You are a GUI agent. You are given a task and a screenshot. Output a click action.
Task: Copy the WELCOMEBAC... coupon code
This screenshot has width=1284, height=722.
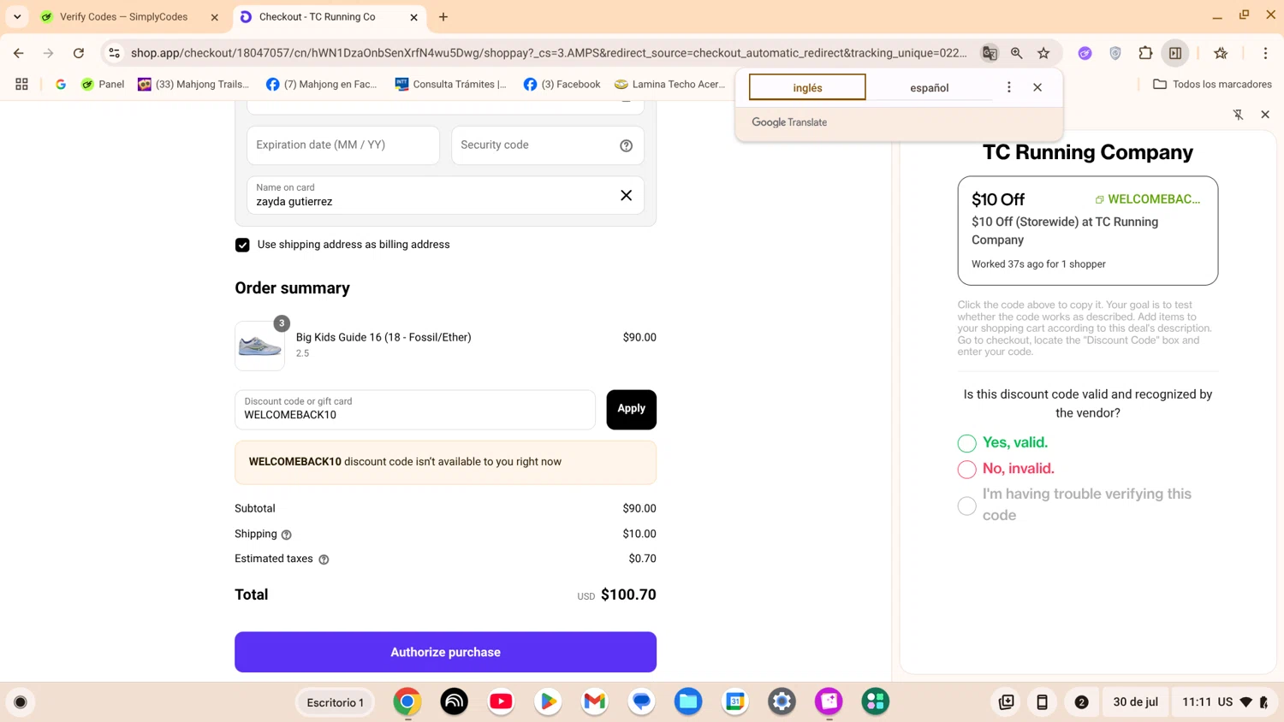pos(1148,199)
